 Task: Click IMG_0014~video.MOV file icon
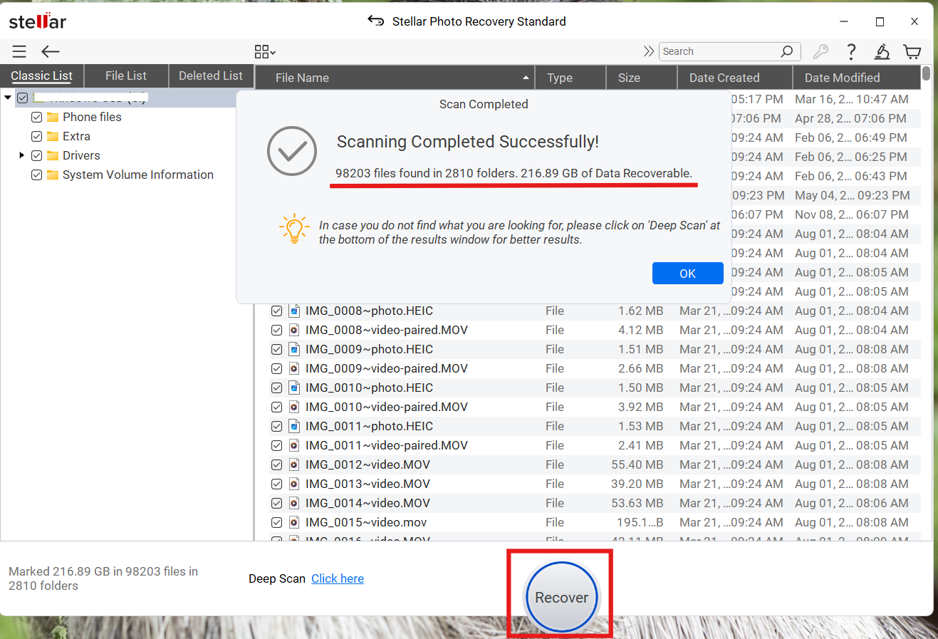point(294,503)
